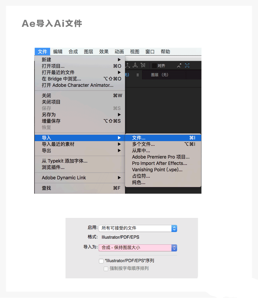Click the highlighted 导入 menu entry
This screenshot has height=298, width=258.
coord(80,138)
